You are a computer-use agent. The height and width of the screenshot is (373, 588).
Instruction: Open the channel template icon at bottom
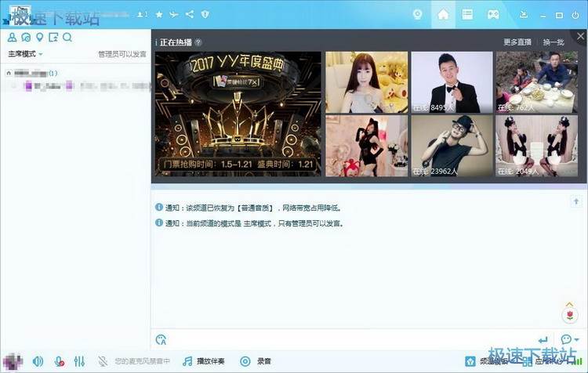[x=470, y=361]
